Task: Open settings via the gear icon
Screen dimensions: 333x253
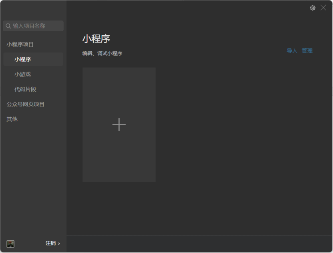Action: pyautogui.click(x=313, y=8)
